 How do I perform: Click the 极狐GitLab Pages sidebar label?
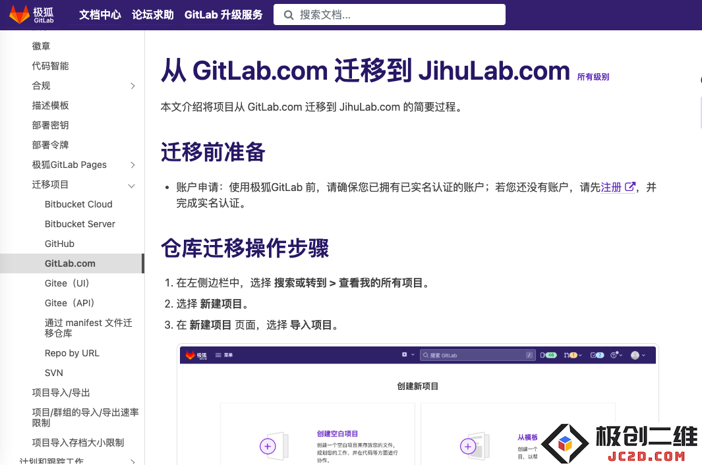[69, 165]
